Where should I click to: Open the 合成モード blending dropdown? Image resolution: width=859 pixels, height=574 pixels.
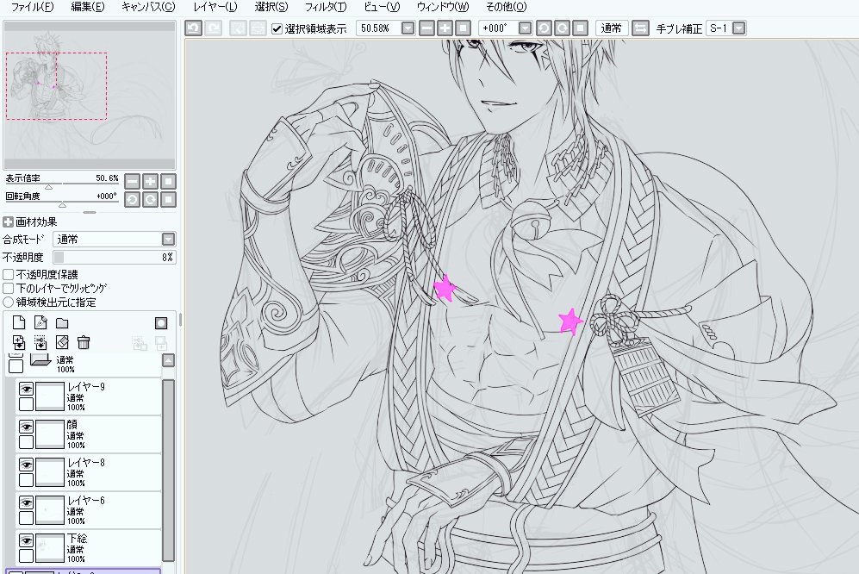click(x=114, y=239)
